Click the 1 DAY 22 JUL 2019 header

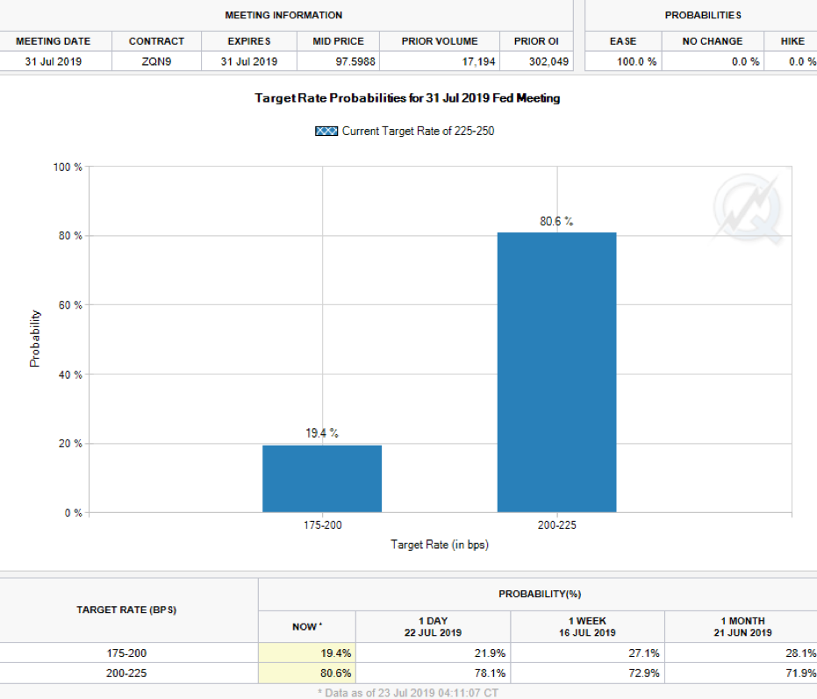tap(433, 626)
